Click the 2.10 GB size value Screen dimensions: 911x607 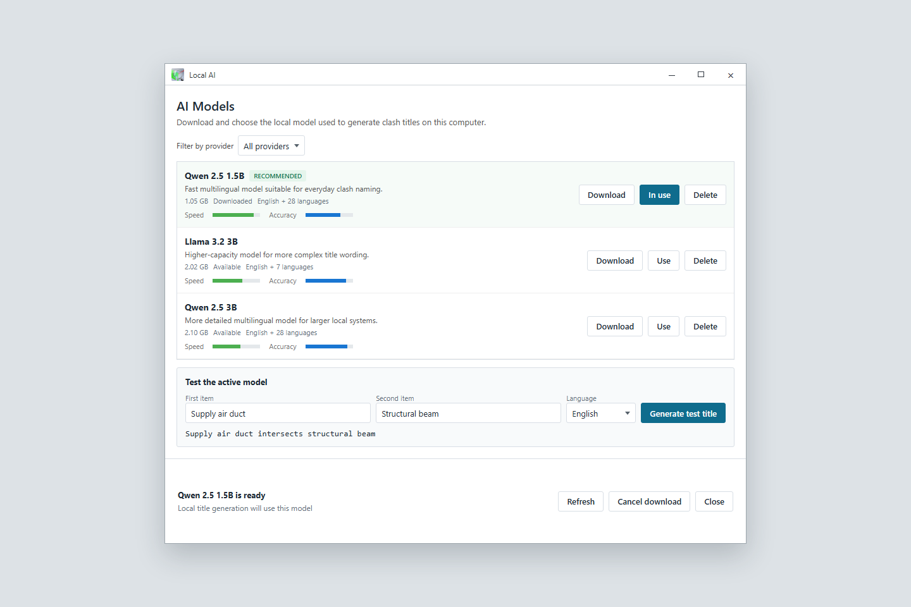[196, 333]
